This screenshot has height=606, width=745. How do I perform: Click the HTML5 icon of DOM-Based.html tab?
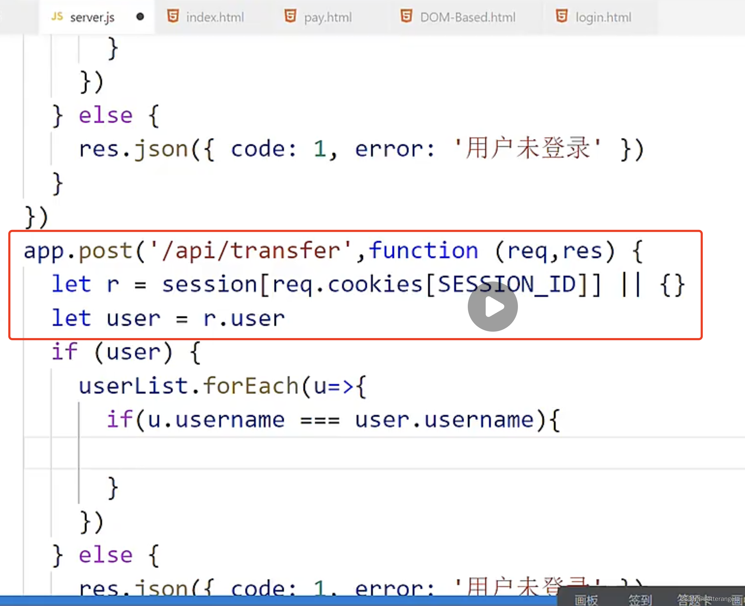pyautogui.click(x=406, y=16)
